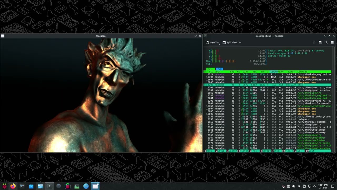This screenshot has height=190, width=337.
Task: Click F9 Kill in htop footer
Action: coord(299,151)
